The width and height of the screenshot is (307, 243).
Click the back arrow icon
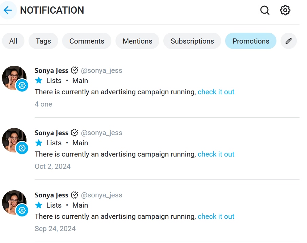[8, 10]
